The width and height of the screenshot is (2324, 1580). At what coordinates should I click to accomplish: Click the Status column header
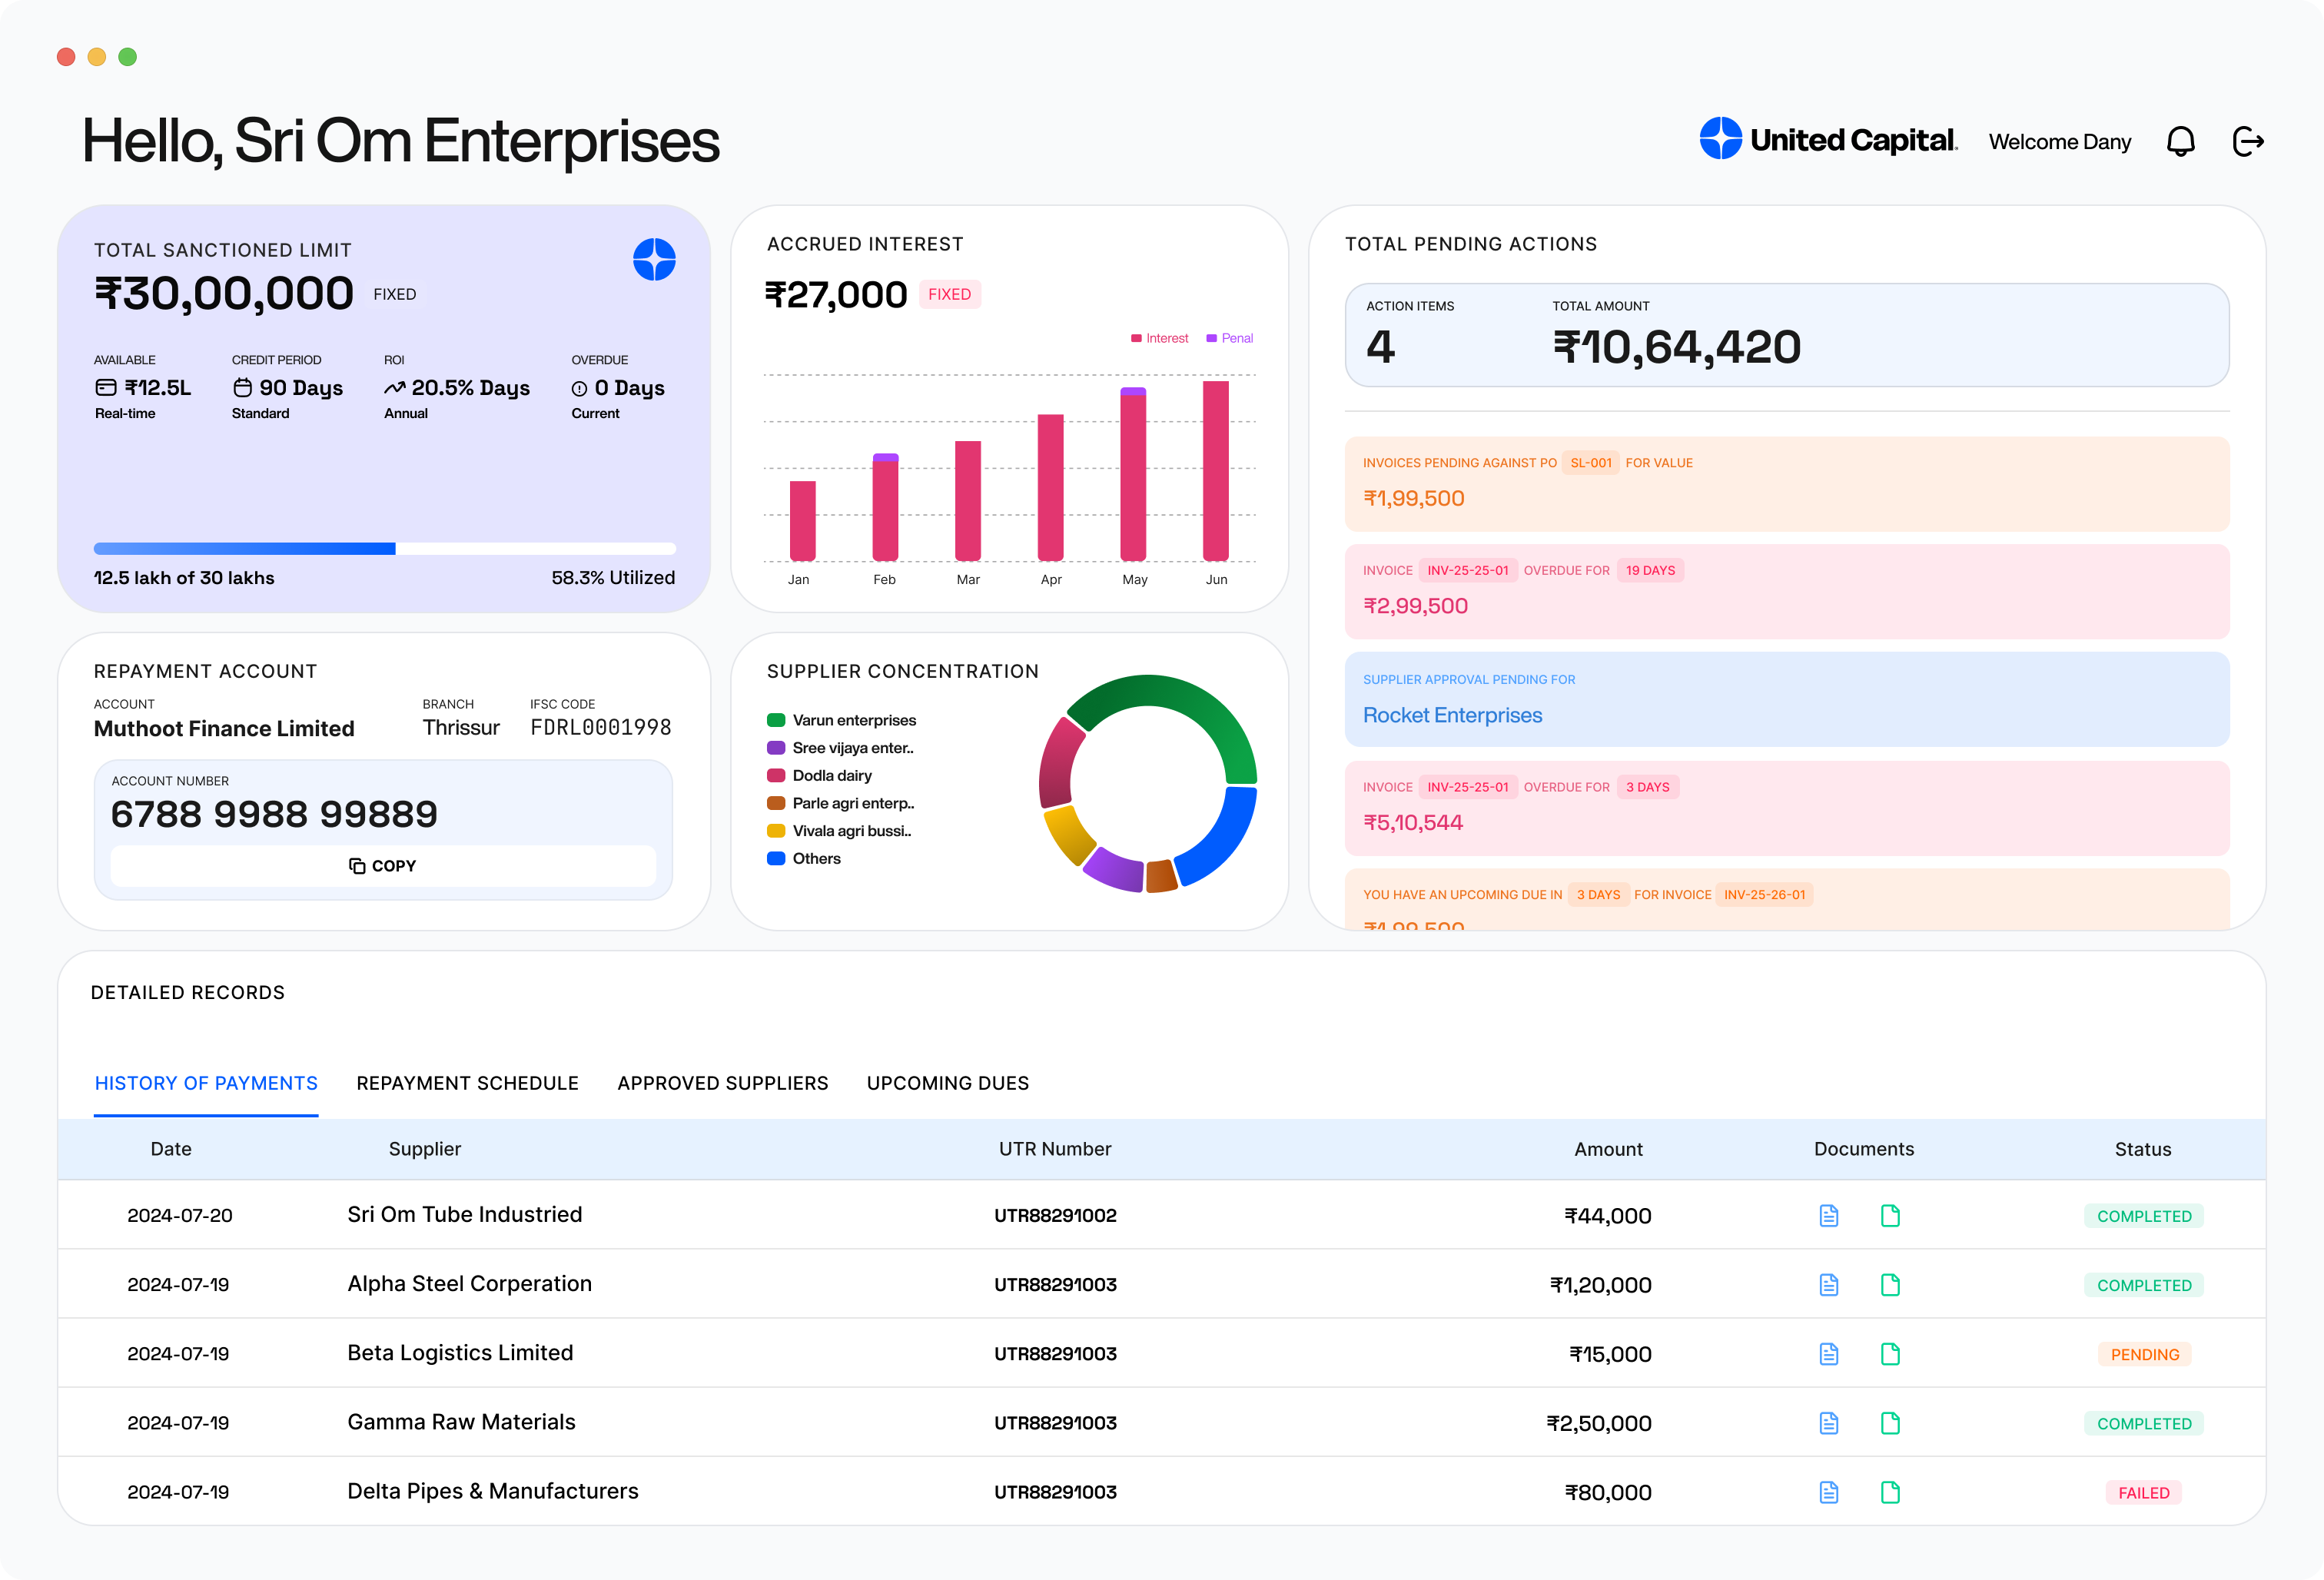pyautogui.click(x=2143, y=1149)
